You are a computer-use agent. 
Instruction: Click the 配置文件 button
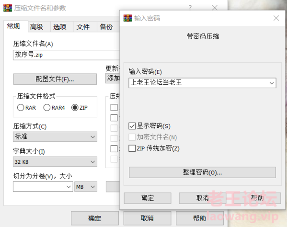55,79
